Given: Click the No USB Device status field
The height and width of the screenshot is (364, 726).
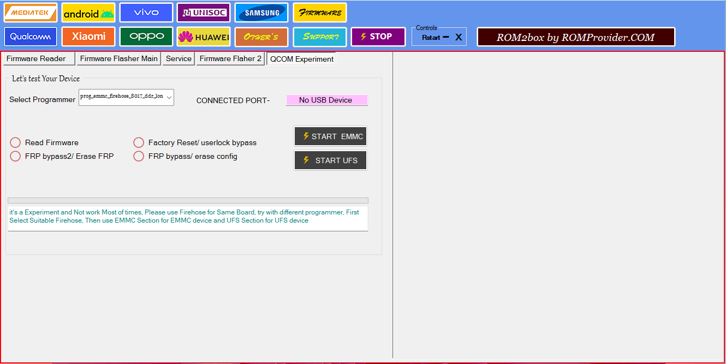Looking at the screenshot, I should point(326,100).
